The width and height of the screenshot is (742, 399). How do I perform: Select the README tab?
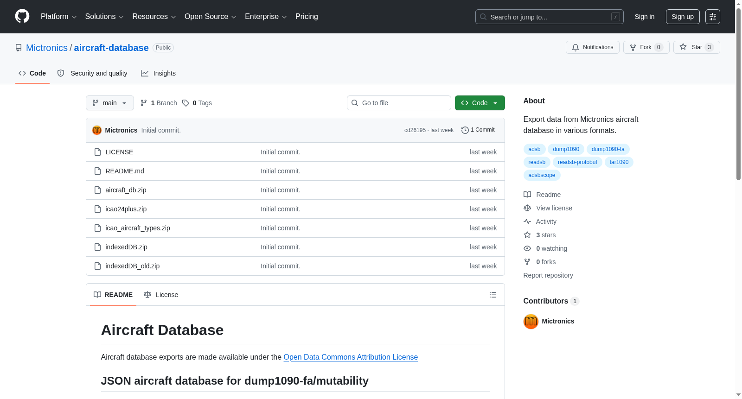tap(113, 295)
